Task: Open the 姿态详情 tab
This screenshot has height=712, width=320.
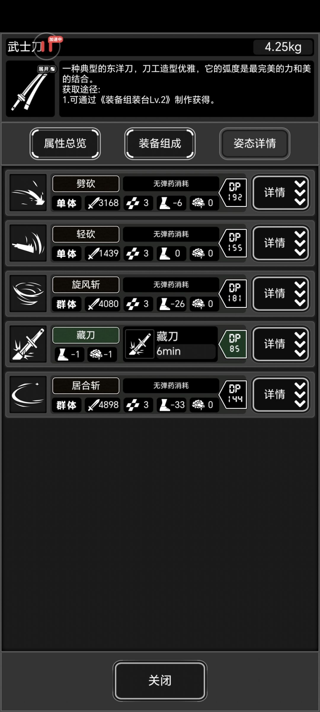Action: 255,144
